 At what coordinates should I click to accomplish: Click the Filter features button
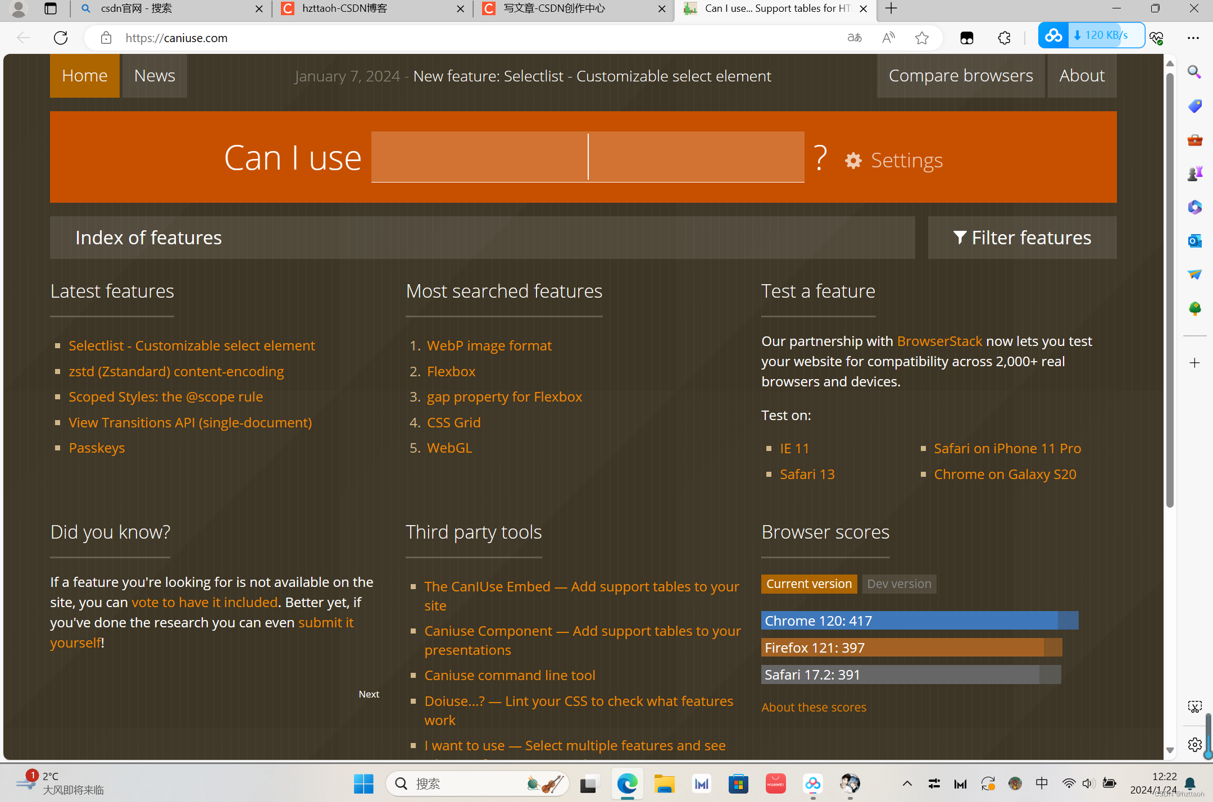[x=1022, y=238]
